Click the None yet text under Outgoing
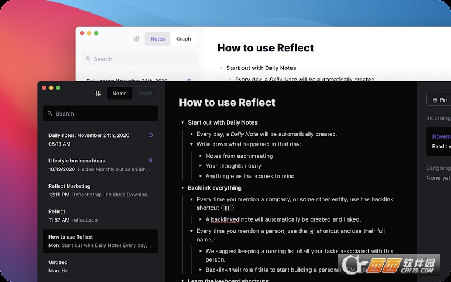Screen dimensions: 451x282 [438, 178]
